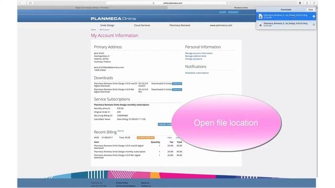Viewport: 335px width, 188px height.
Task: Click the My Account header button
Action: point(233,12)
